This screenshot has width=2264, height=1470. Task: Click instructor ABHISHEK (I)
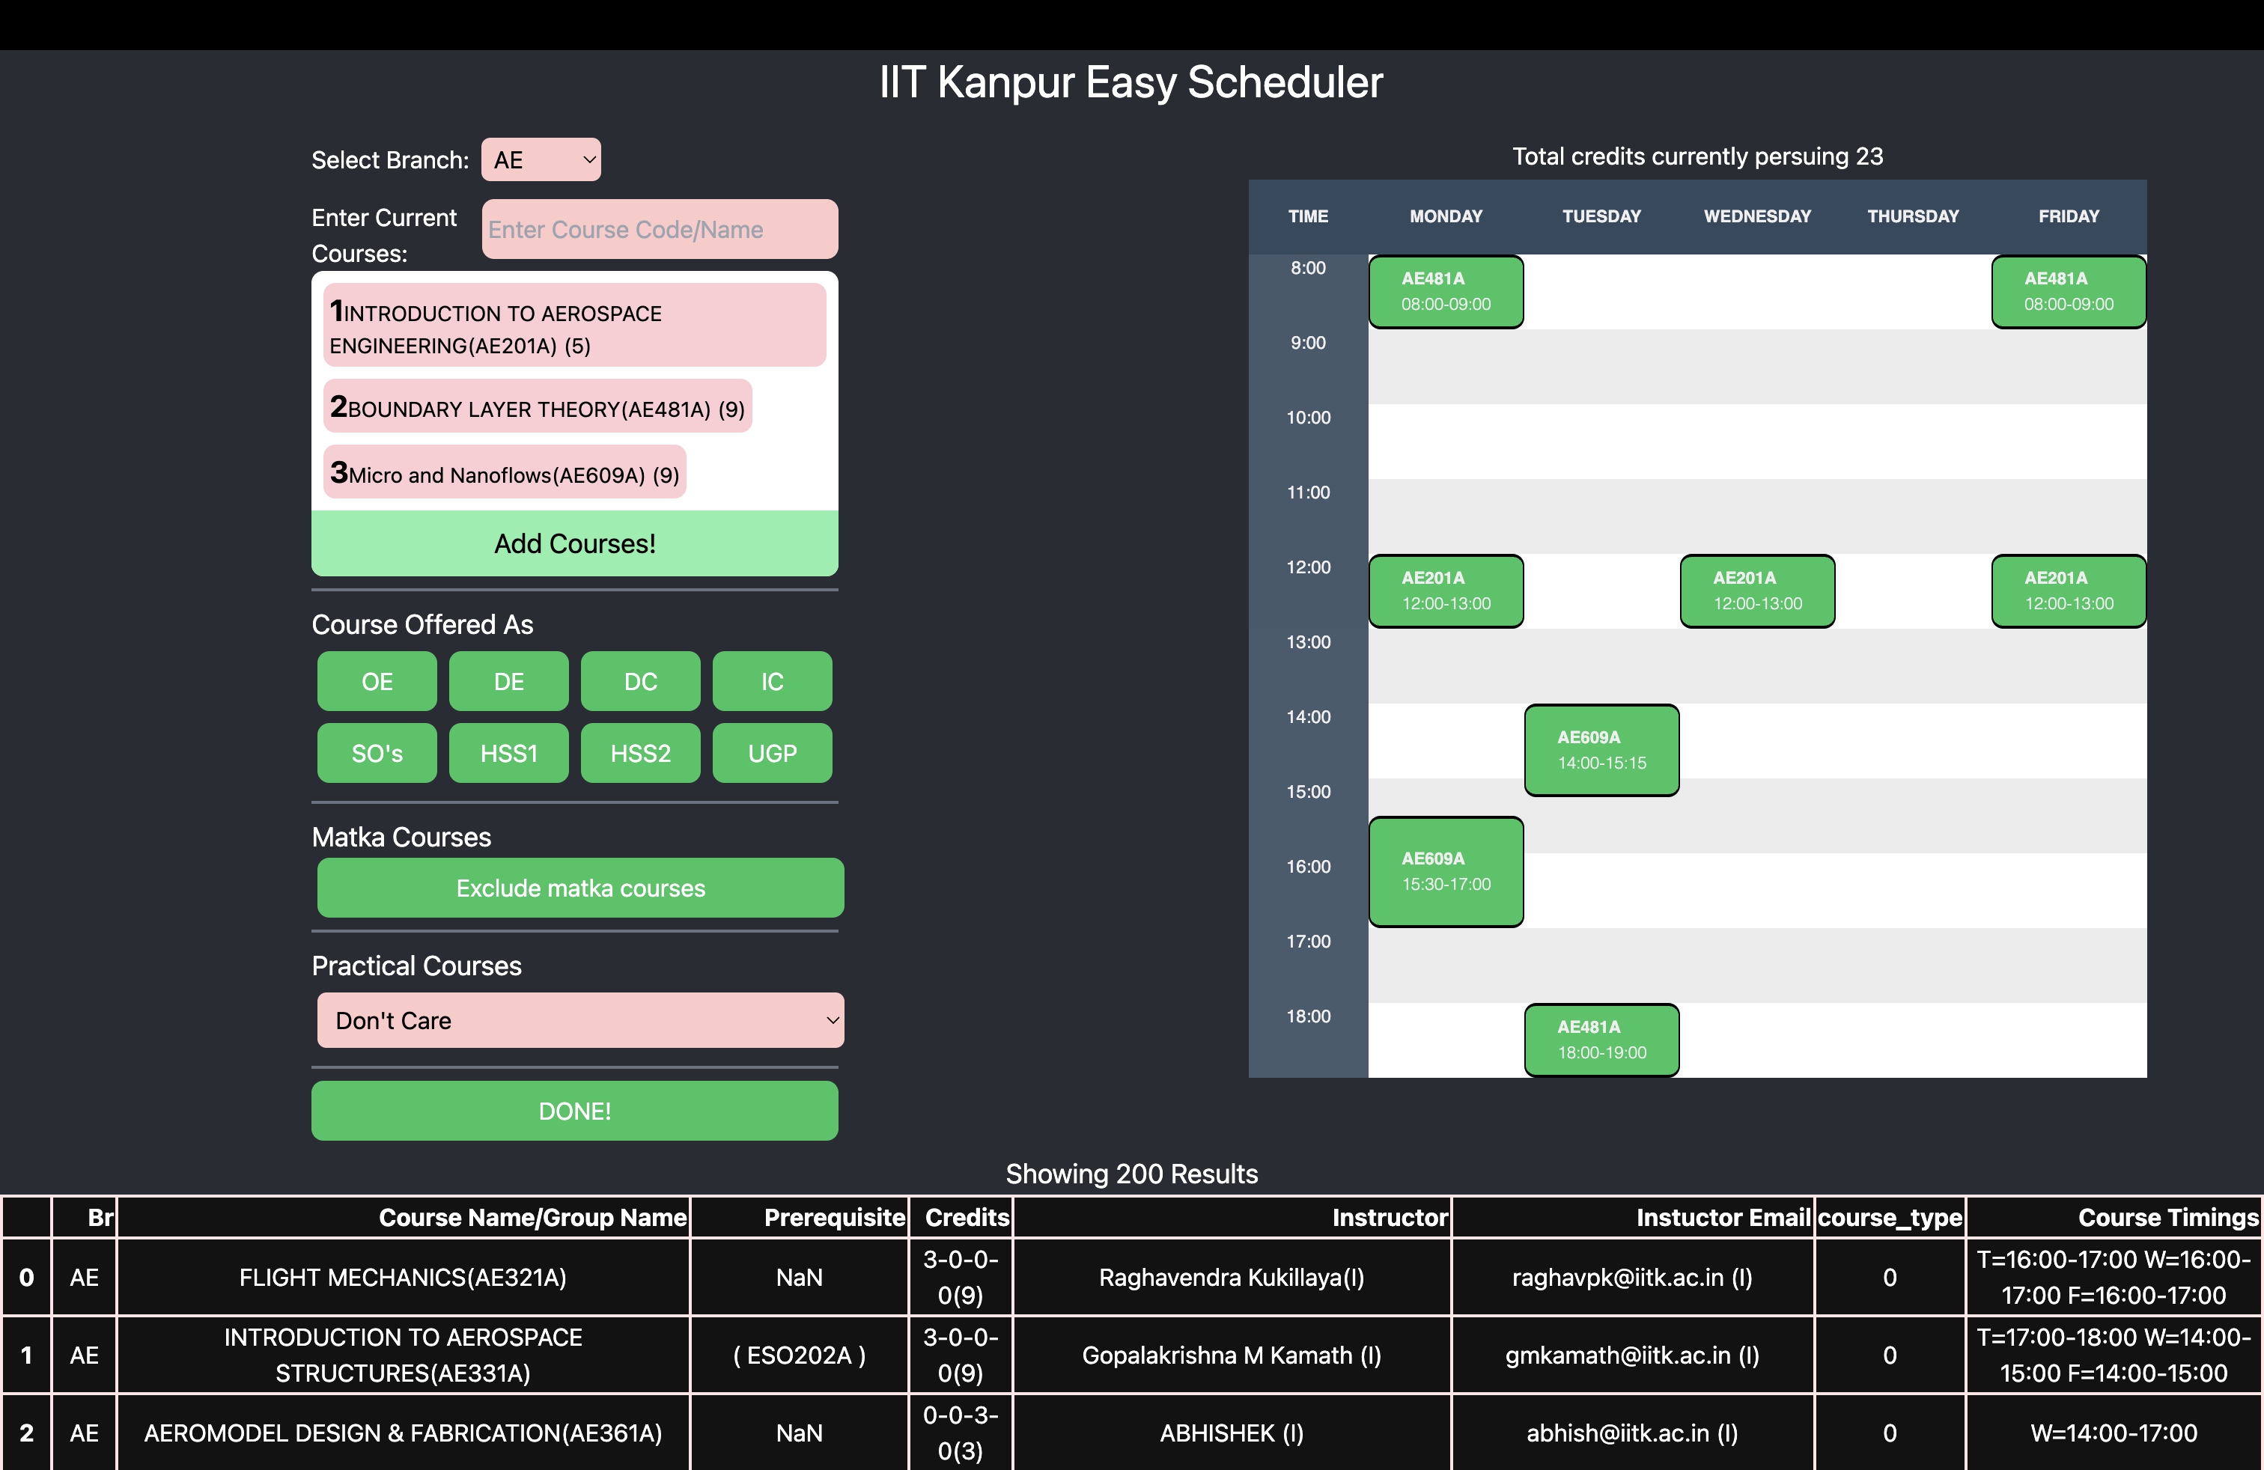[1233, 1433]
